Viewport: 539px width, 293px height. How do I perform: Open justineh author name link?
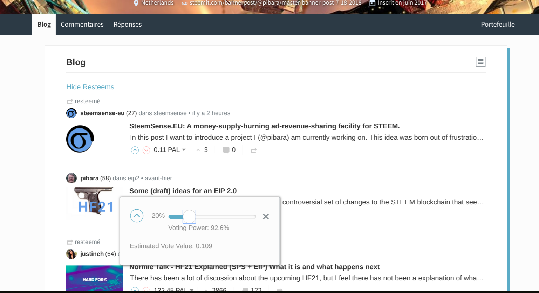point(92,254)
